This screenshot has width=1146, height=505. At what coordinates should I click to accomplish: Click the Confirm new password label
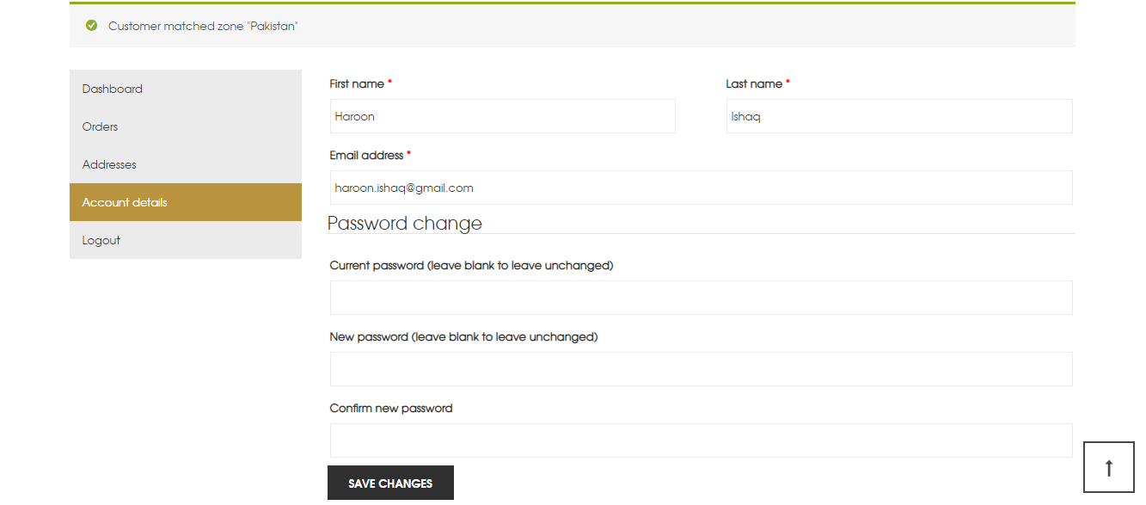(390, 408)
